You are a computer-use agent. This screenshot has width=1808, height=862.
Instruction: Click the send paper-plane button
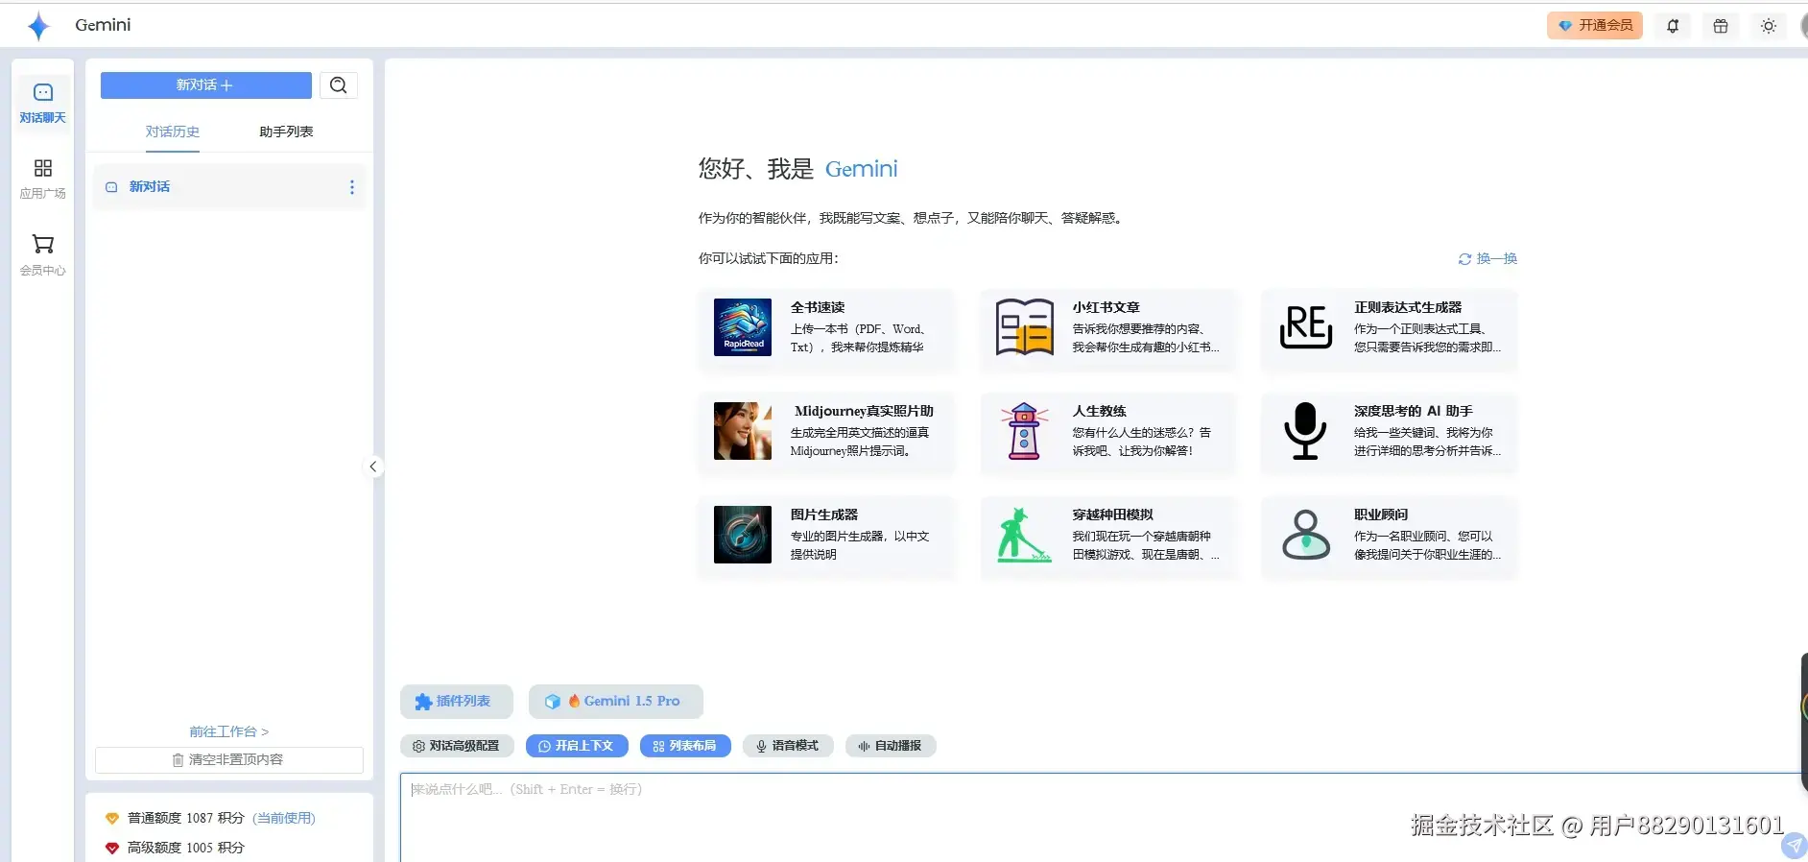[x=1795, y=846]
